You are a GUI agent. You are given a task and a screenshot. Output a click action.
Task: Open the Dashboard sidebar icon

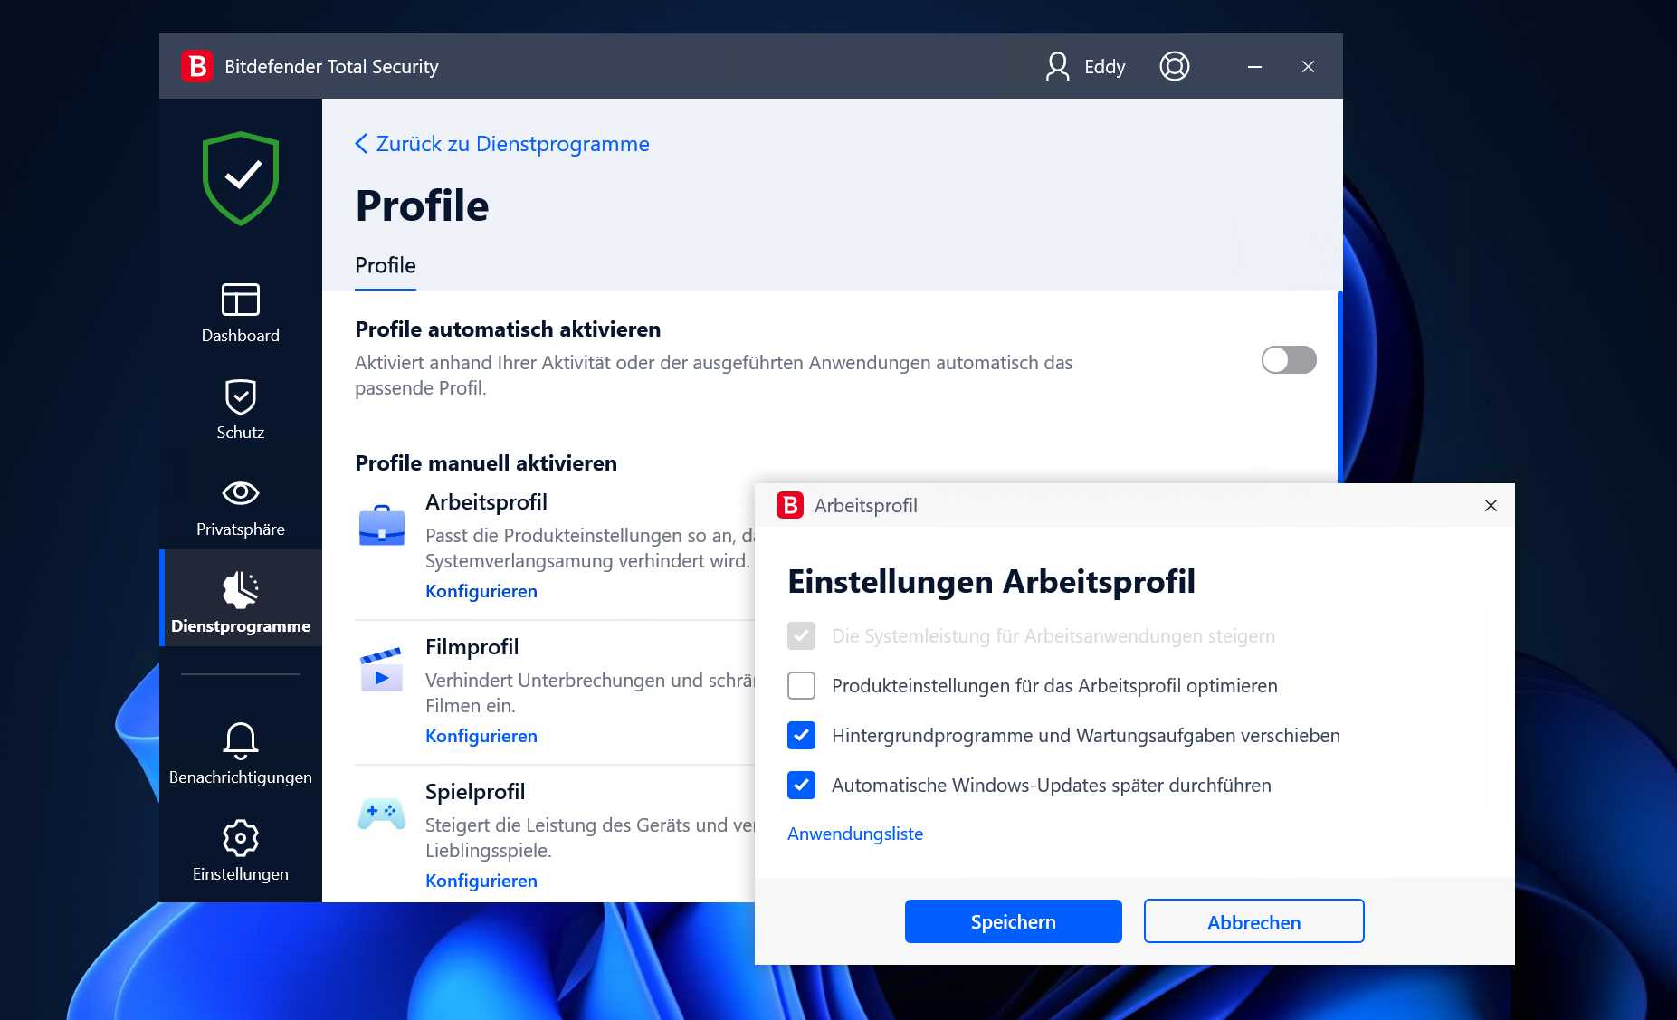point(239,300)
